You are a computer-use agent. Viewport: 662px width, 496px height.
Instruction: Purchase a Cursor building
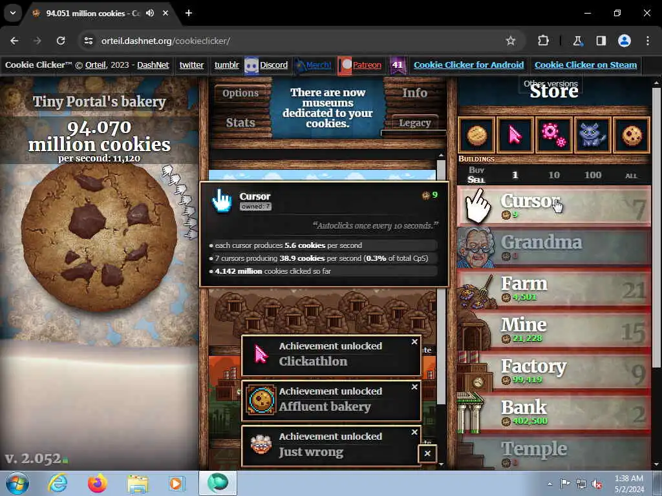554,206
